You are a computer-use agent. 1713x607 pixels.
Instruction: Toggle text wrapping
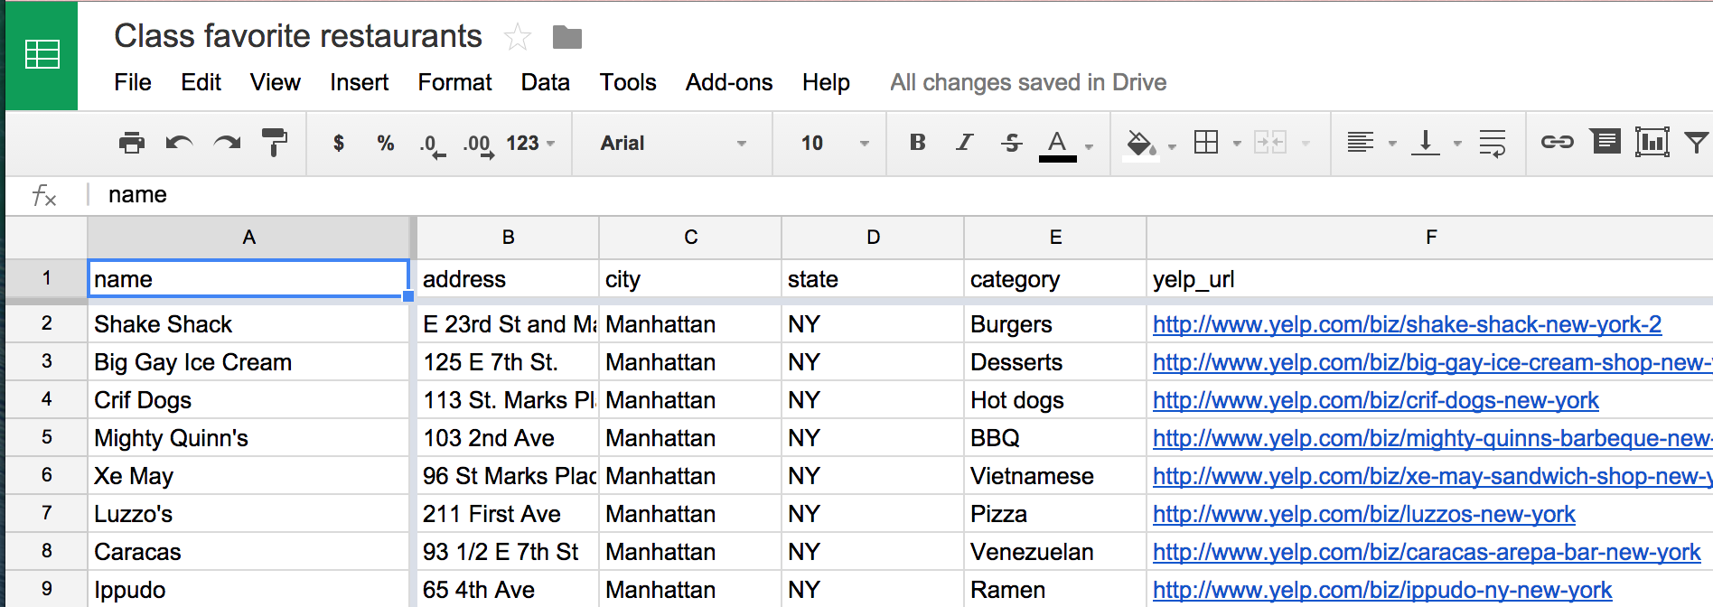(x=1492, y=143)
